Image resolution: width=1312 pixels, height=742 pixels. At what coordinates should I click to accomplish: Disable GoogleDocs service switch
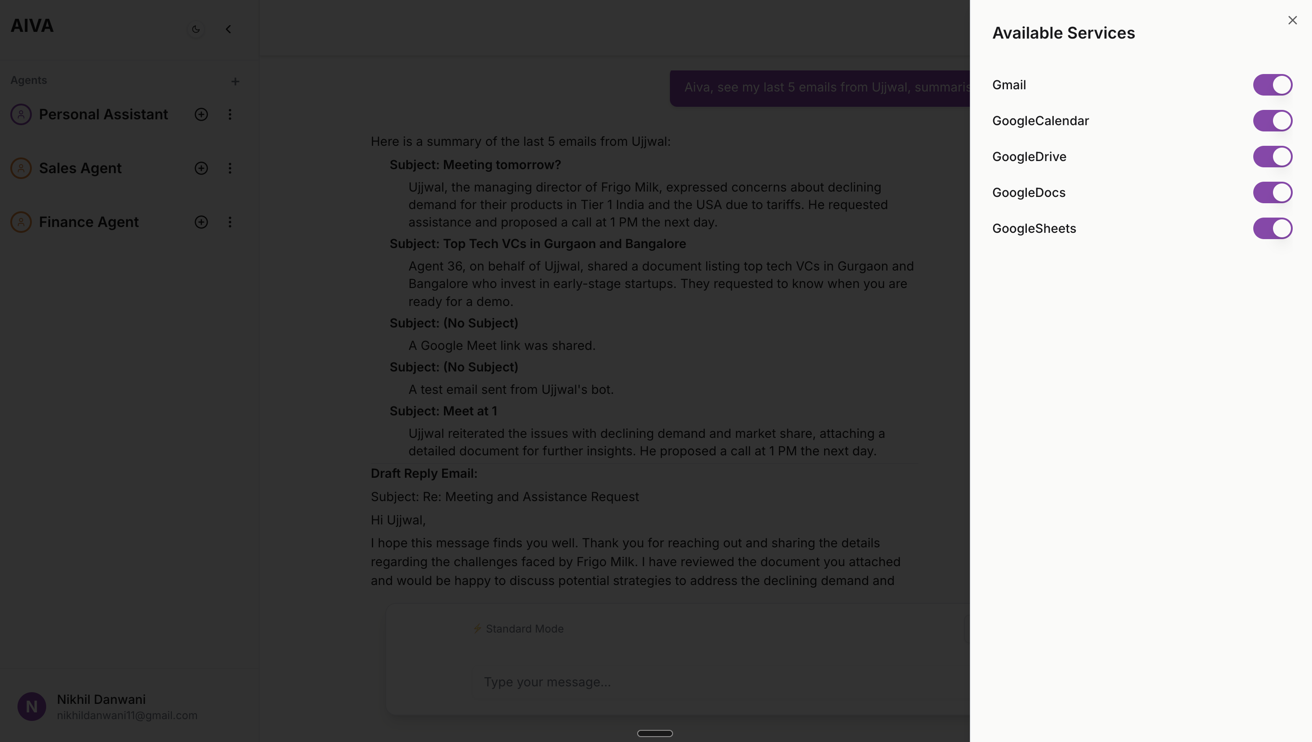[x=1272, y=192]
